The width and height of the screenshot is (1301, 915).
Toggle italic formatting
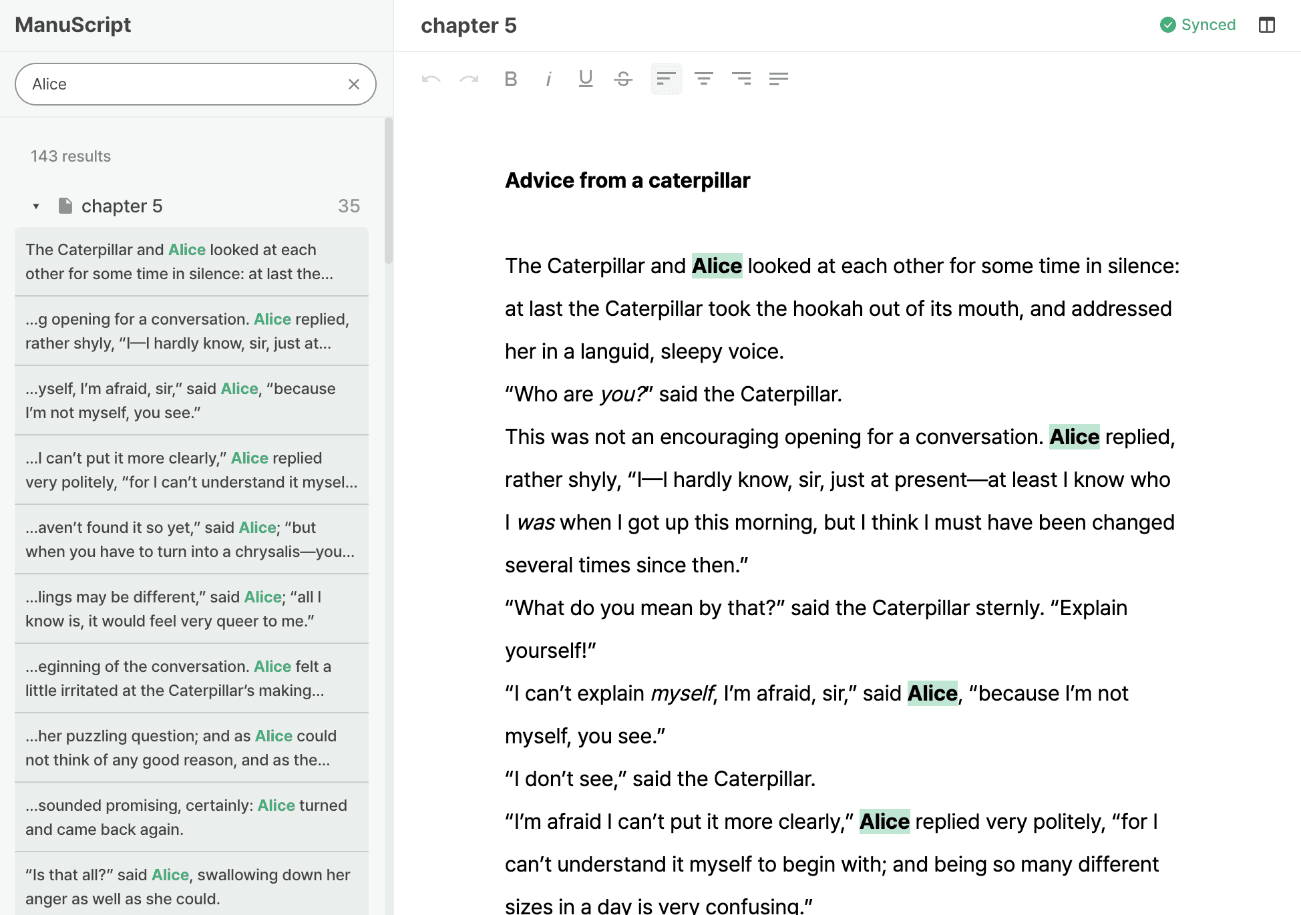click(x=548, y=79)
